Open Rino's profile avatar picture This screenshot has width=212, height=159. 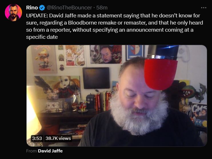coord(13,13)
